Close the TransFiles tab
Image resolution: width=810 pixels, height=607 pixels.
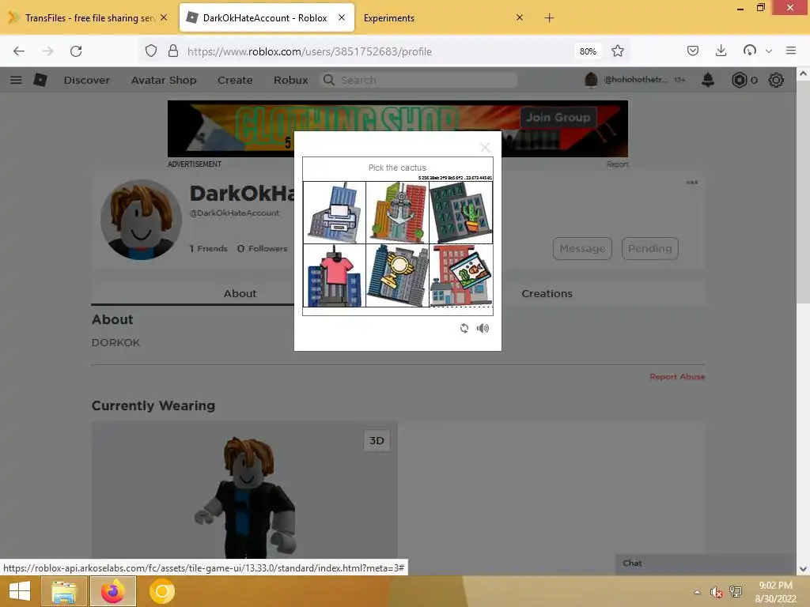(164, 17)
